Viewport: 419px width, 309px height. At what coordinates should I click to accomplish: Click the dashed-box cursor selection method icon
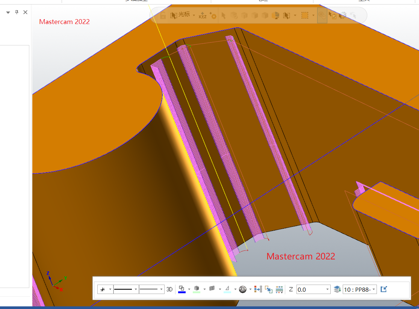287,15
